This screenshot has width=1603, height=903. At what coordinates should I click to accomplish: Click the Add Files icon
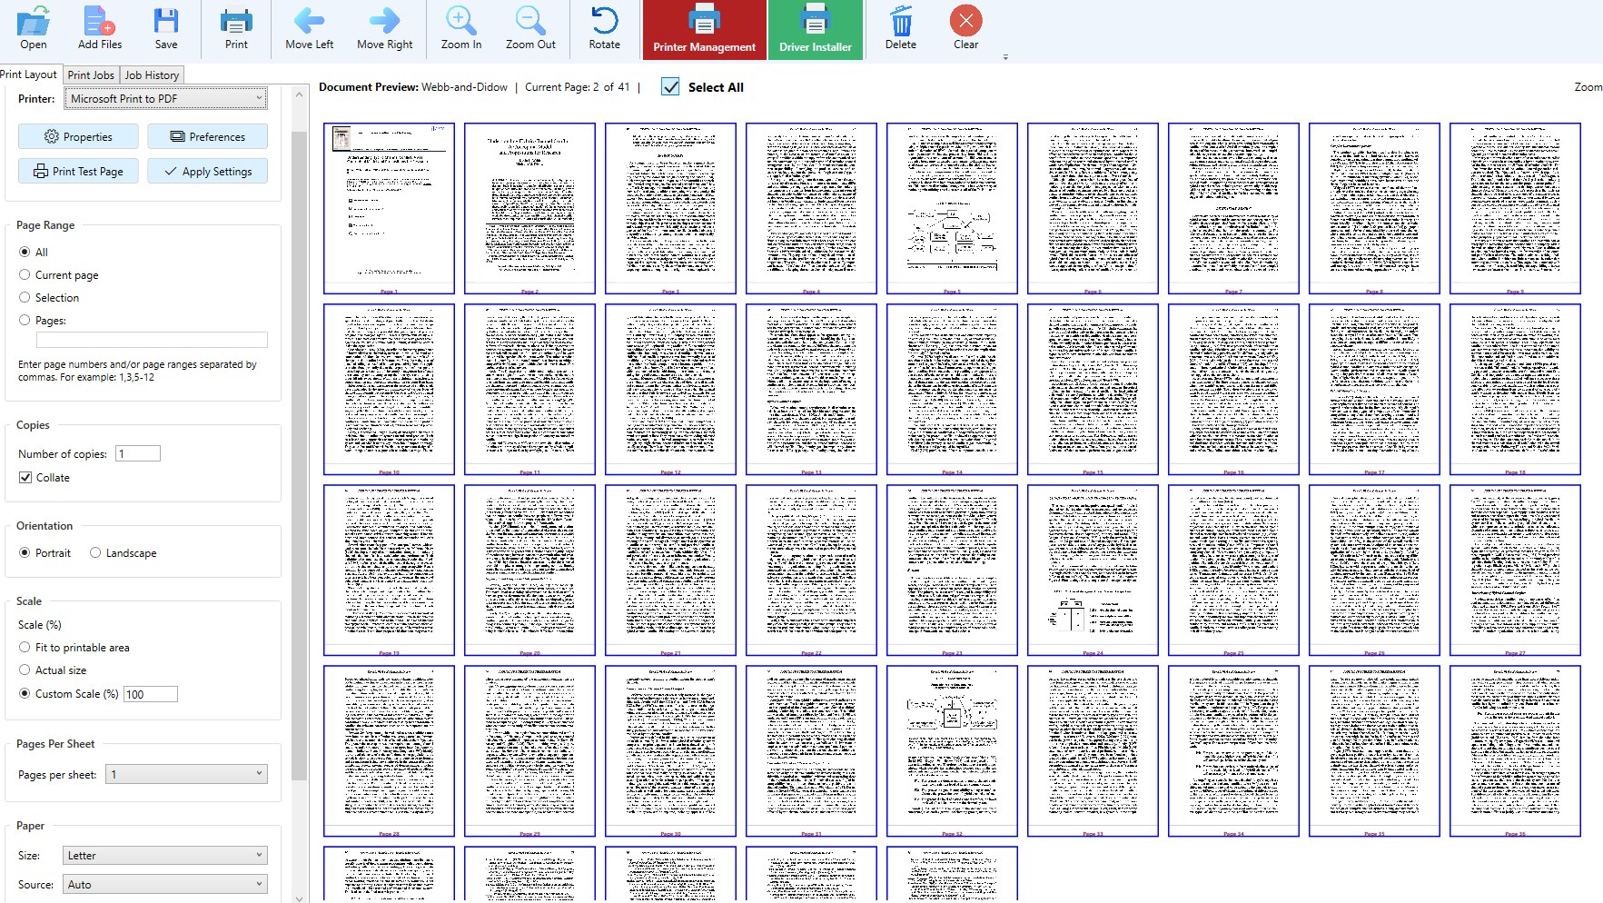click(100, 27)
